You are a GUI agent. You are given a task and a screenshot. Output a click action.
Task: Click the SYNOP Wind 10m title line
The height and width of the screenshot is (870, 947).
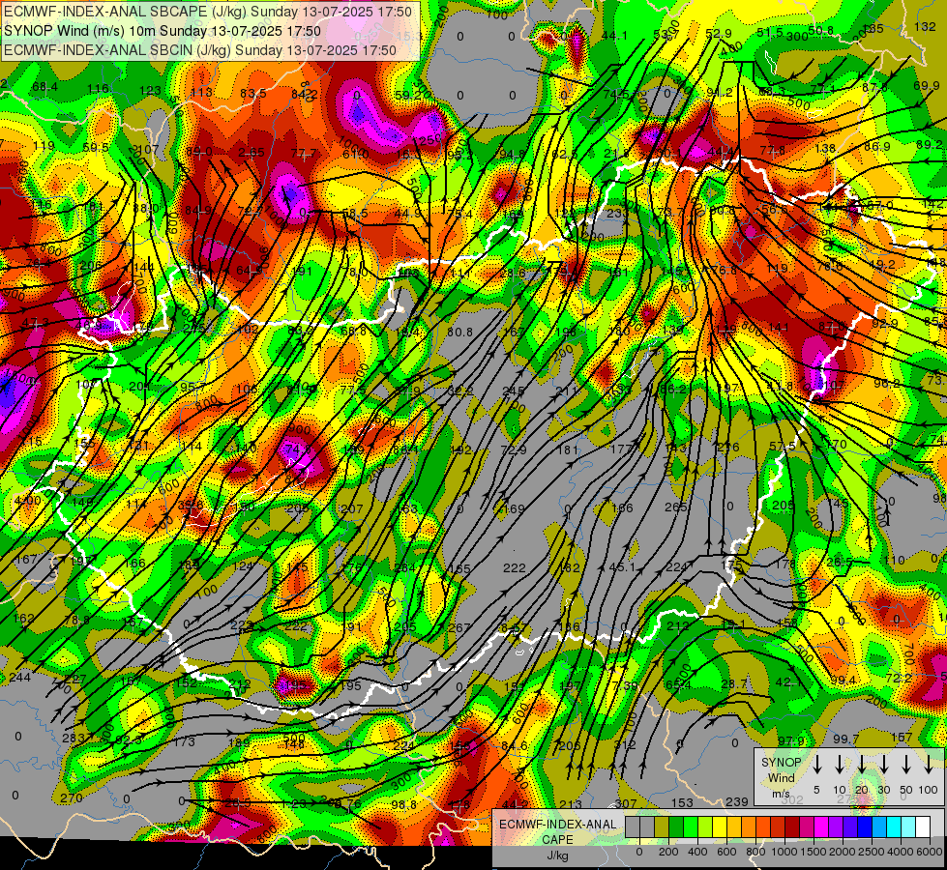[163, 31]
